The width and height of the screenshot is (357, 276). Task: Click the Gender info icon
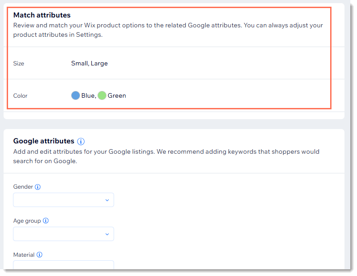(38, 187)
